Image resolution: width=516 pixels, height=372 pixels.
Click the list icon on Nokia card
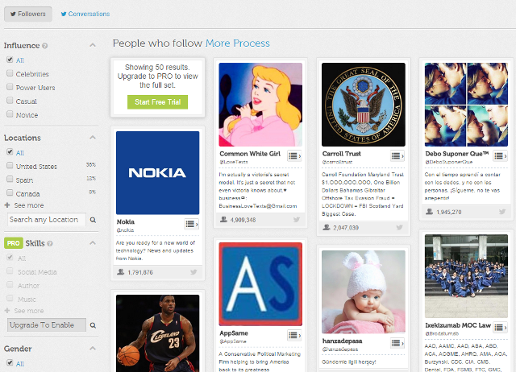191,223
